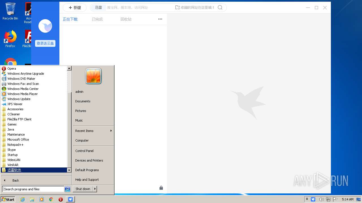Open Default Programs

tap(93, 170)
